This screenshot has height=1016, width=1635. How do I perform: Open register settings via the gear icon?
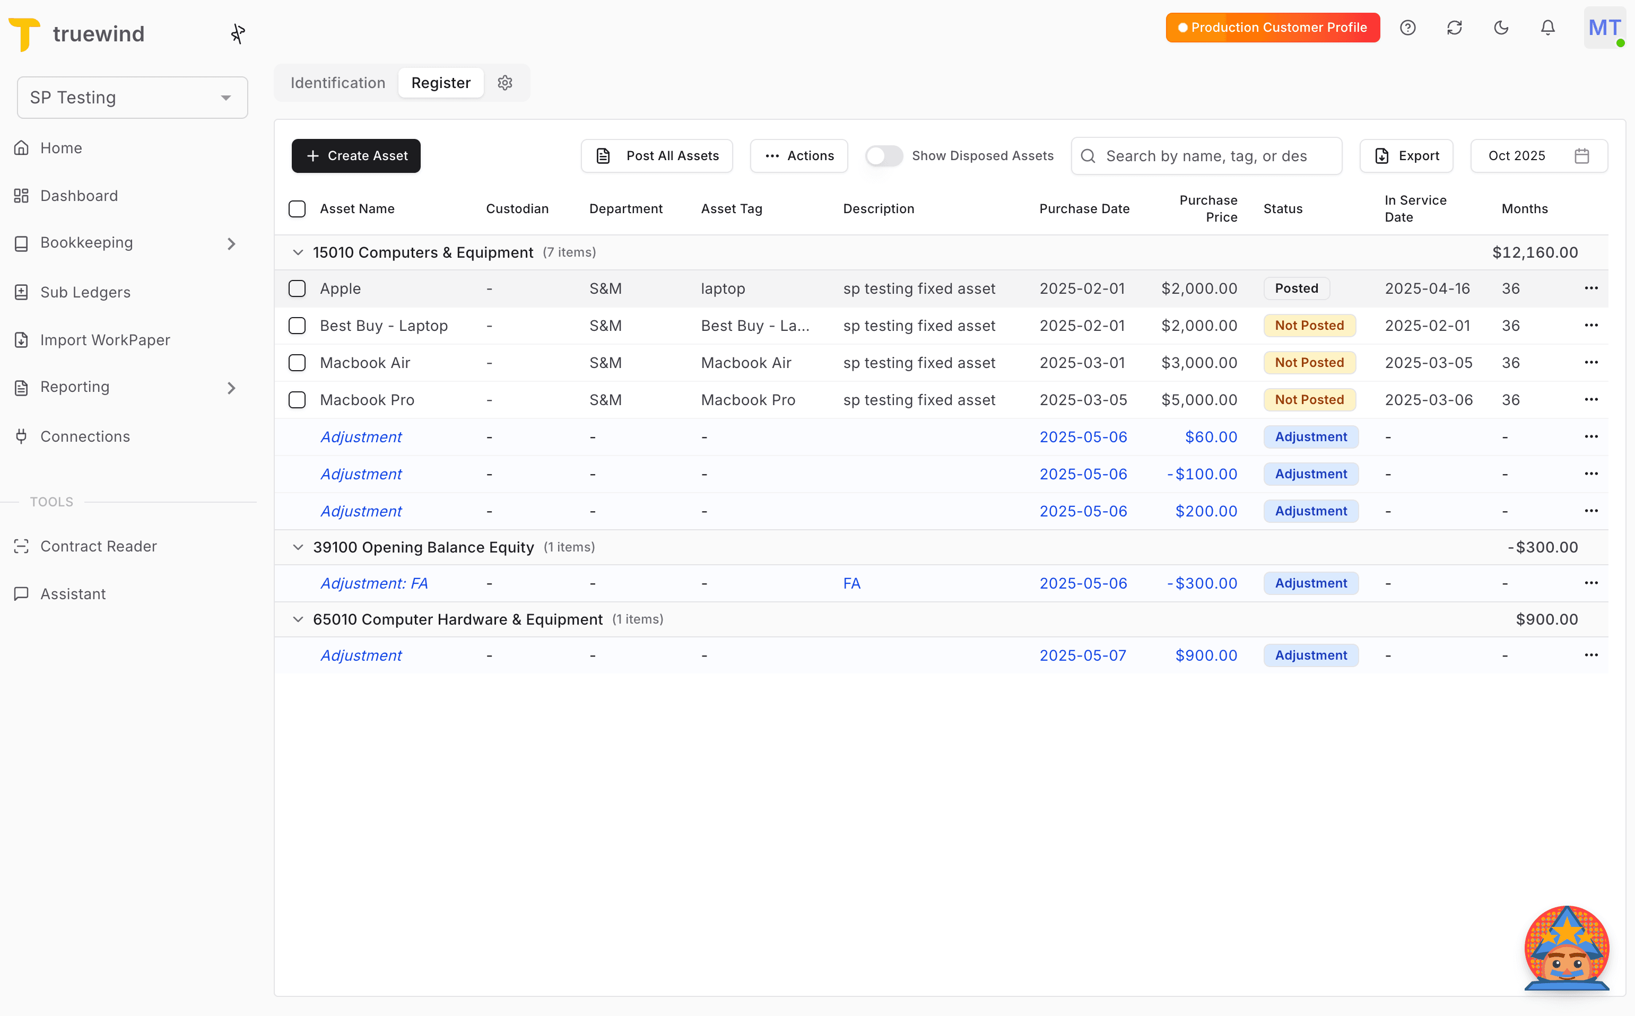[505, 83]
